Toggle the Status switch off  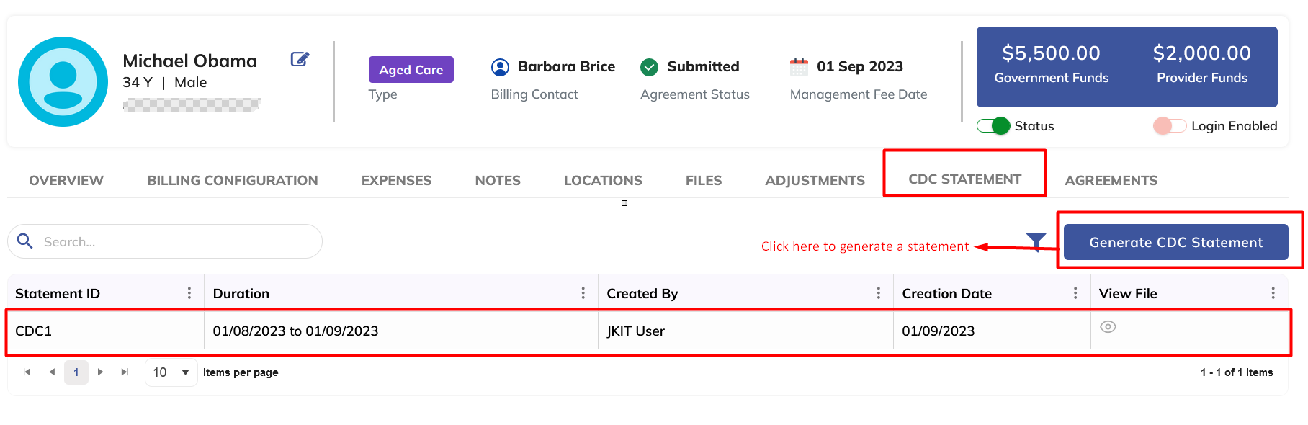coord(993,126)
